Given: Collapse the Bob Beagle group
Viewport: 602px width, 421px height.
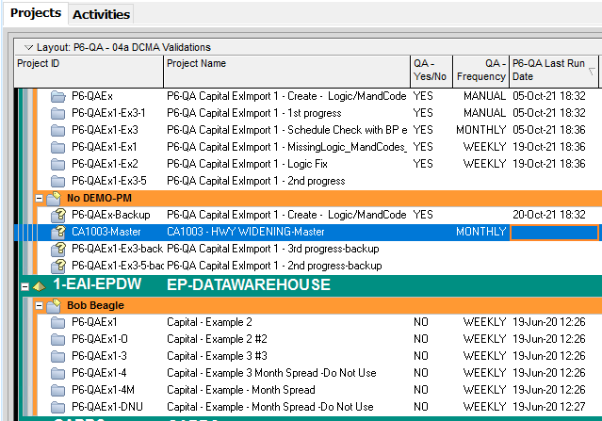Looking at the screenshot, I should 39,306.
